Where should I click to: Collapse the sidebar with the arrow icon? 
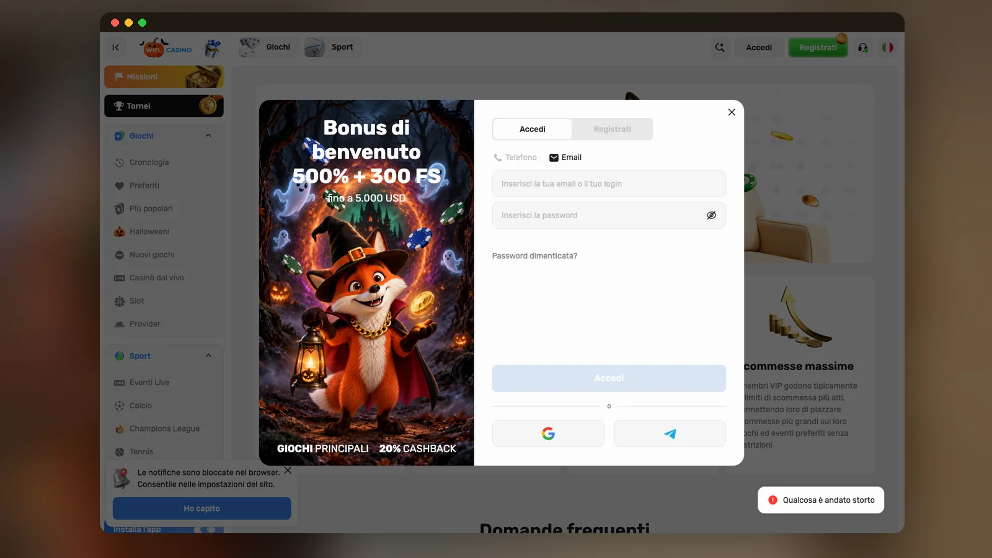tap(115, 47)
